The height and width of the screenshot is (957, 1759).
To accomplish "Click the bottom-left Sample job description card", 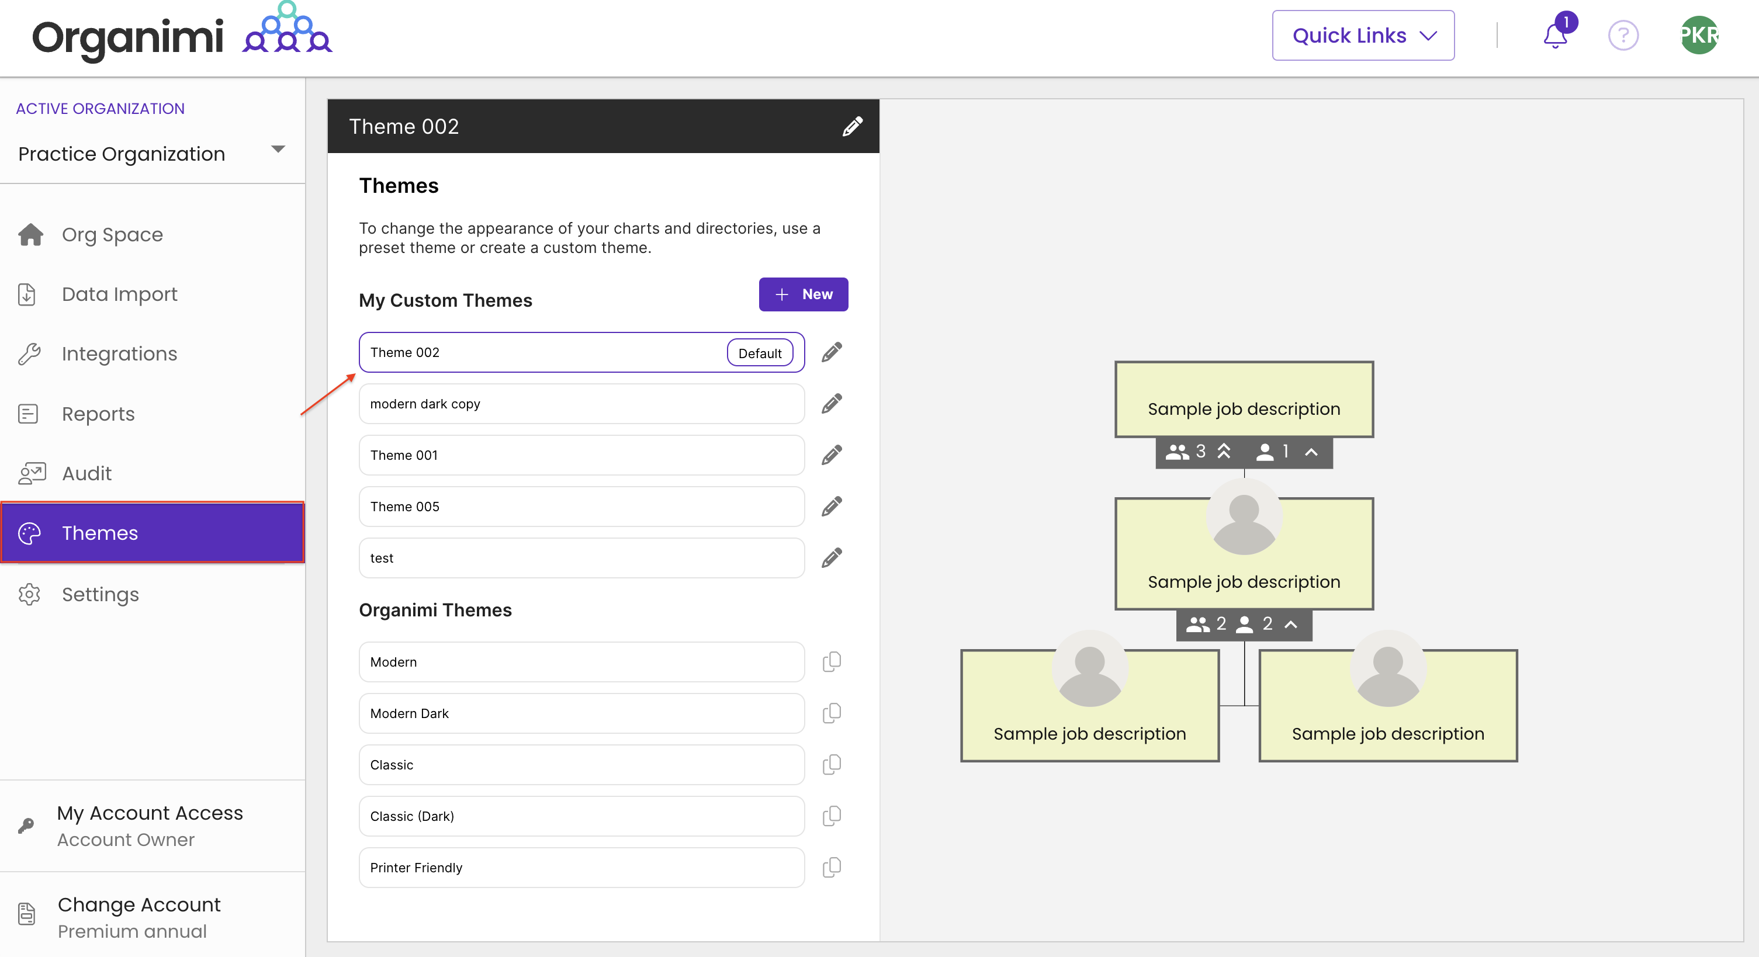I will click(1089, 706).
